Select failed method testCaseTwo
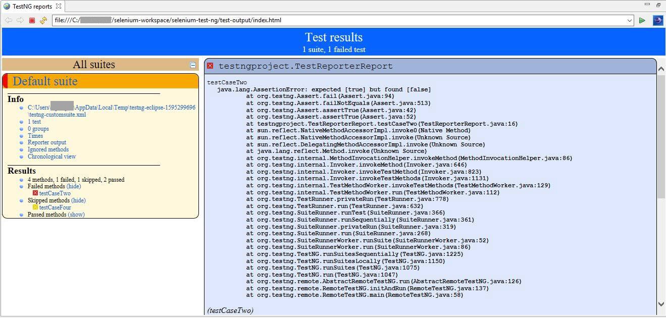Screen dimensions: 666x318 (55, 193)
